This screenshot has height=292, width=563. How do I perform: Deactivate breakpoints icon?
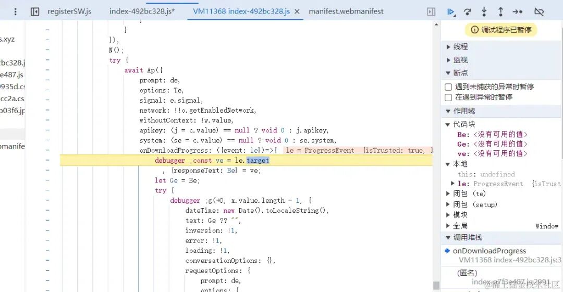coord(539,12)
